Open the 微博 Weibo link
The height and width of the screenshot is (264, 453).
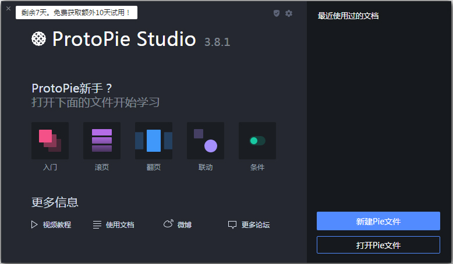click(x=178, y=224)
